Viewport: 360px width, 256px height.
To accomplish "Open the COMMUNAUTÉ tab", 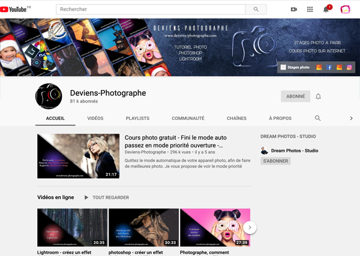I will (188, 118).
